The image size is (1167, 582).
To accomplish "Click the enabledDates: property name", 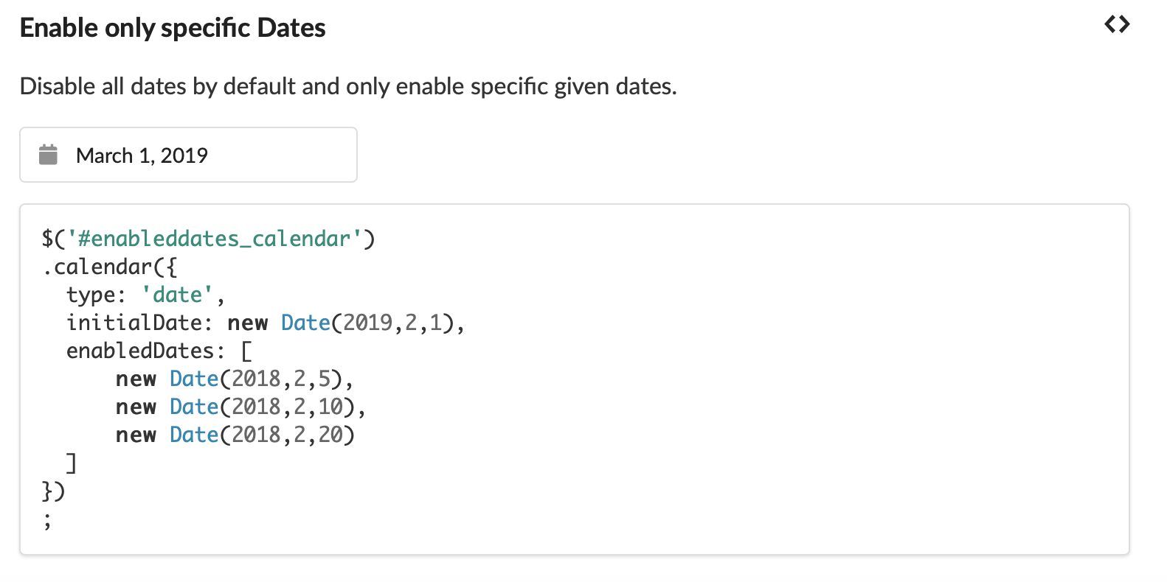I will pos(145,351).
